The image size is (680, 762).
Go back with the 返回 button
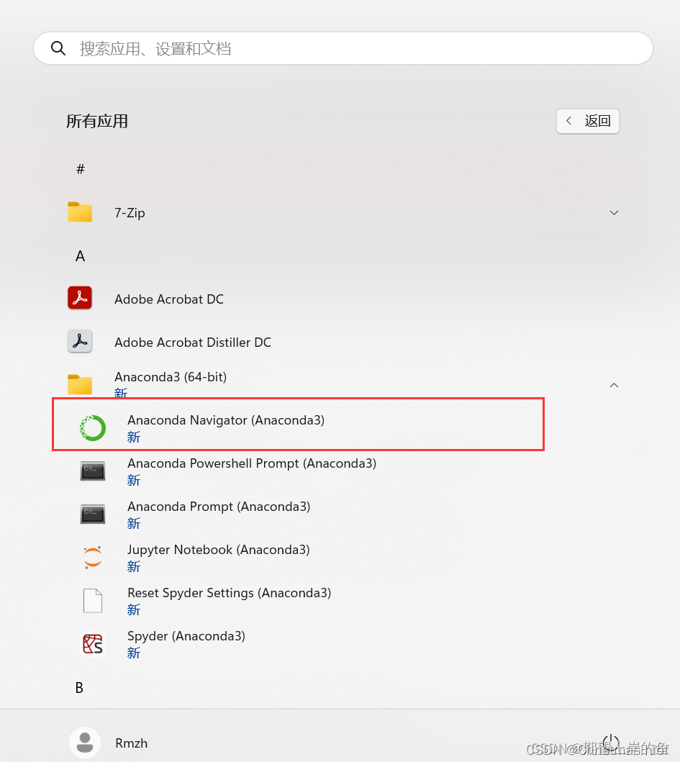click(x=587, y=120)
